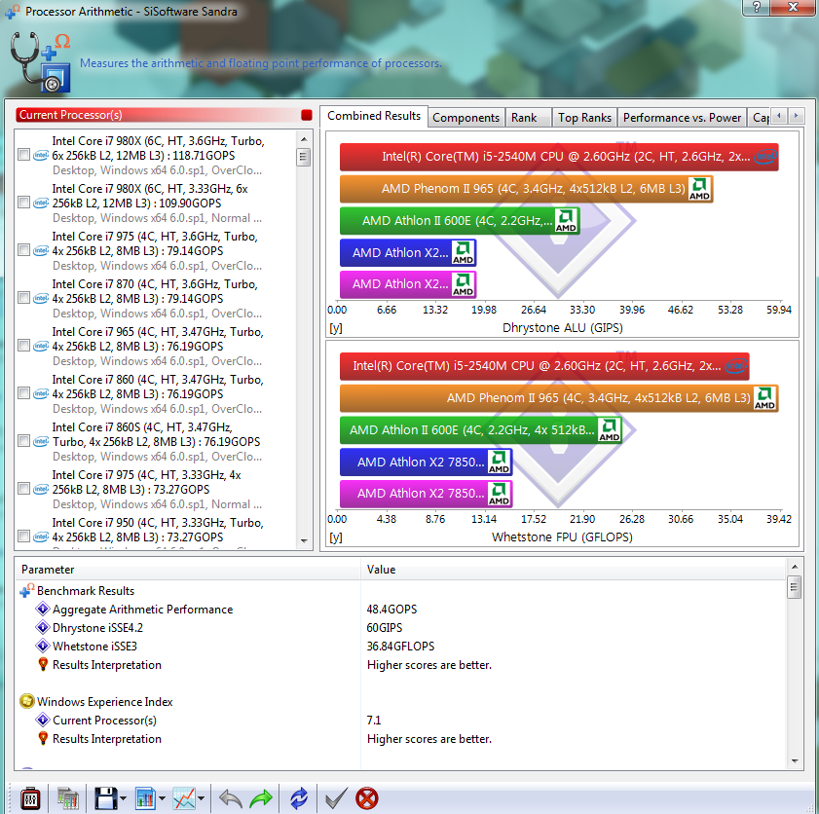This screenshot has width=819, height=814.
Task: Check the Core i7 980X 118.71GOPS processor
Action: click(x=23, y=155)
